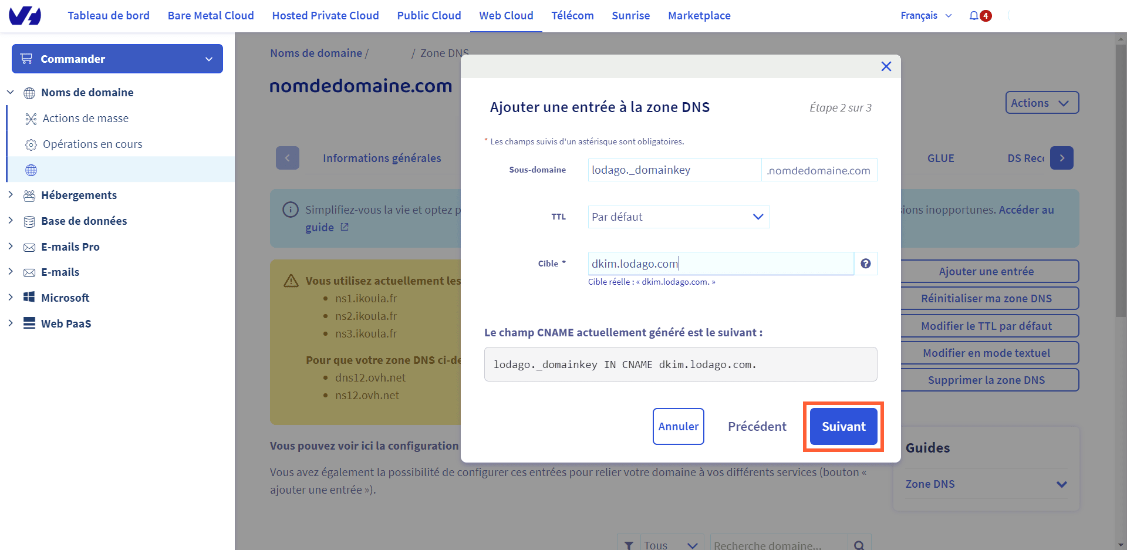Open the Public Cloud menu
The image size is (1127, 550).
coord(429,16)
